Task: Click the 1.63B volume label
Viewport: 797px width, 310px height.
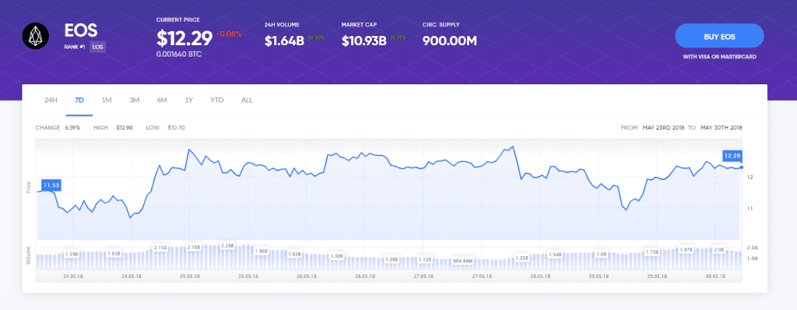Action: (114, 253)
